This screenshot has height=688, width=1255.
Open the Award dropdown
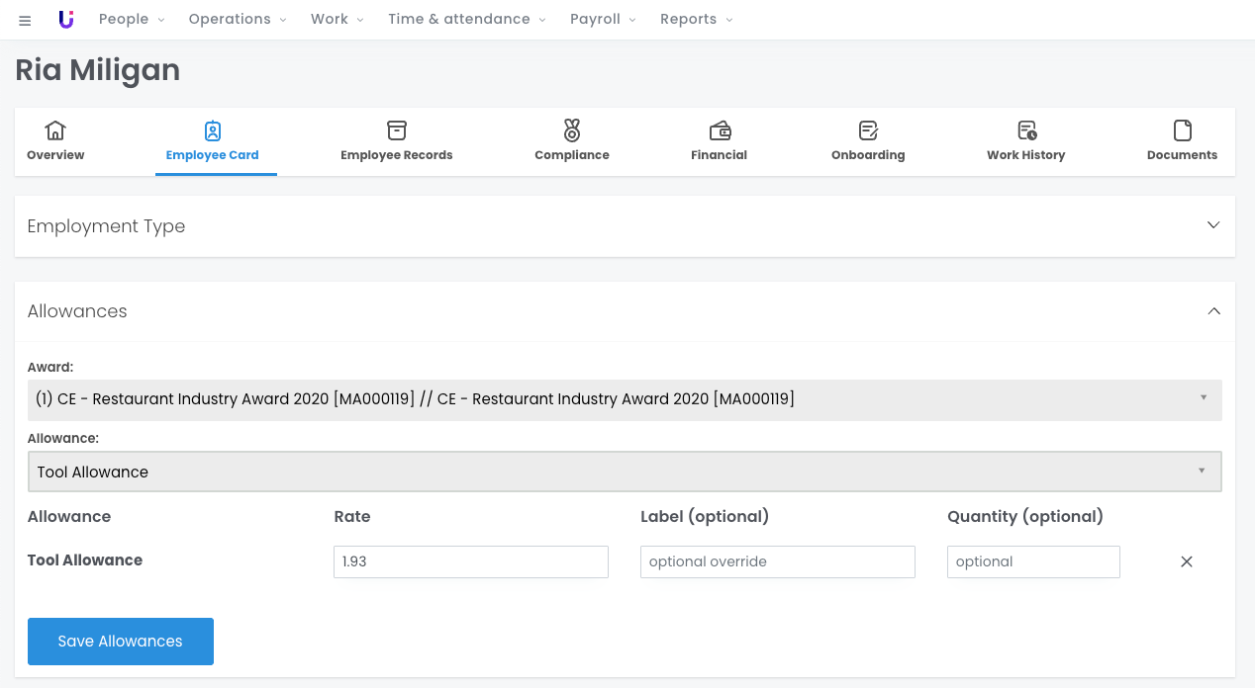(x=625, y=399)
